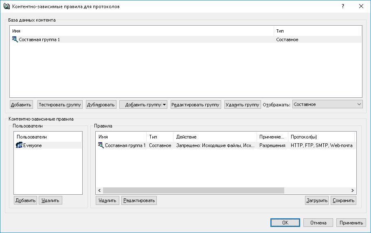371x233 pixels.
Task: Click the help question mark button
Action: pos(343,6)
